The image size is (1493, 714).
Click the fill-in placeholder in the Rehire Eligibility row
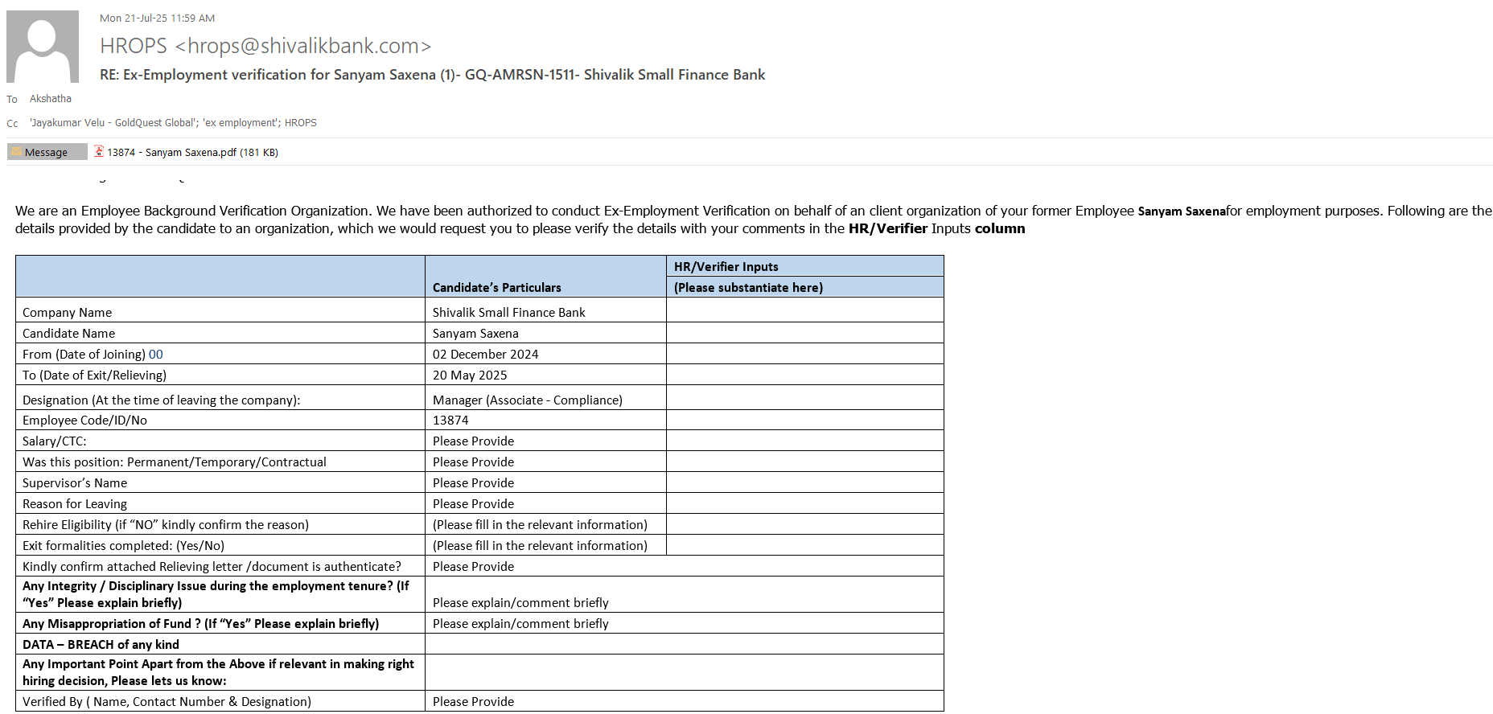coord(540,524)
